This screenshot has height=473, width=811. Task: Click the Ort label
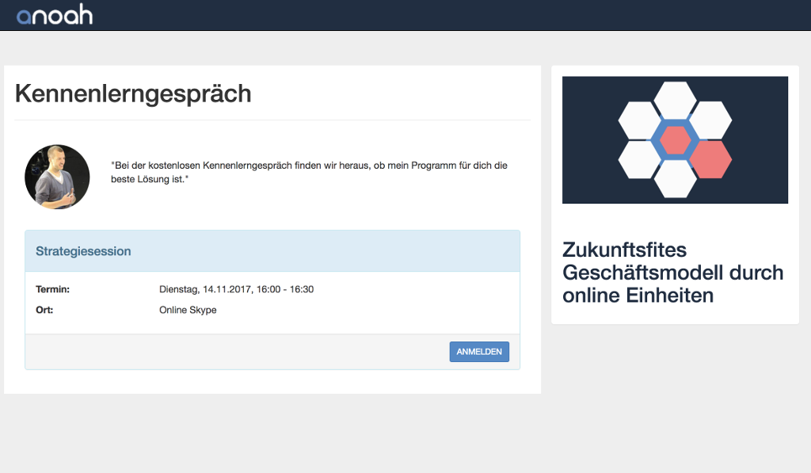(44, 310)
